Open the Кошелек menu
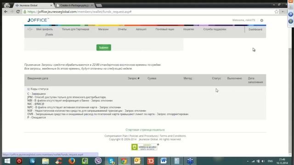Image resolution: width=294 pixels, height=165 pixels. (x=189, y=29)
